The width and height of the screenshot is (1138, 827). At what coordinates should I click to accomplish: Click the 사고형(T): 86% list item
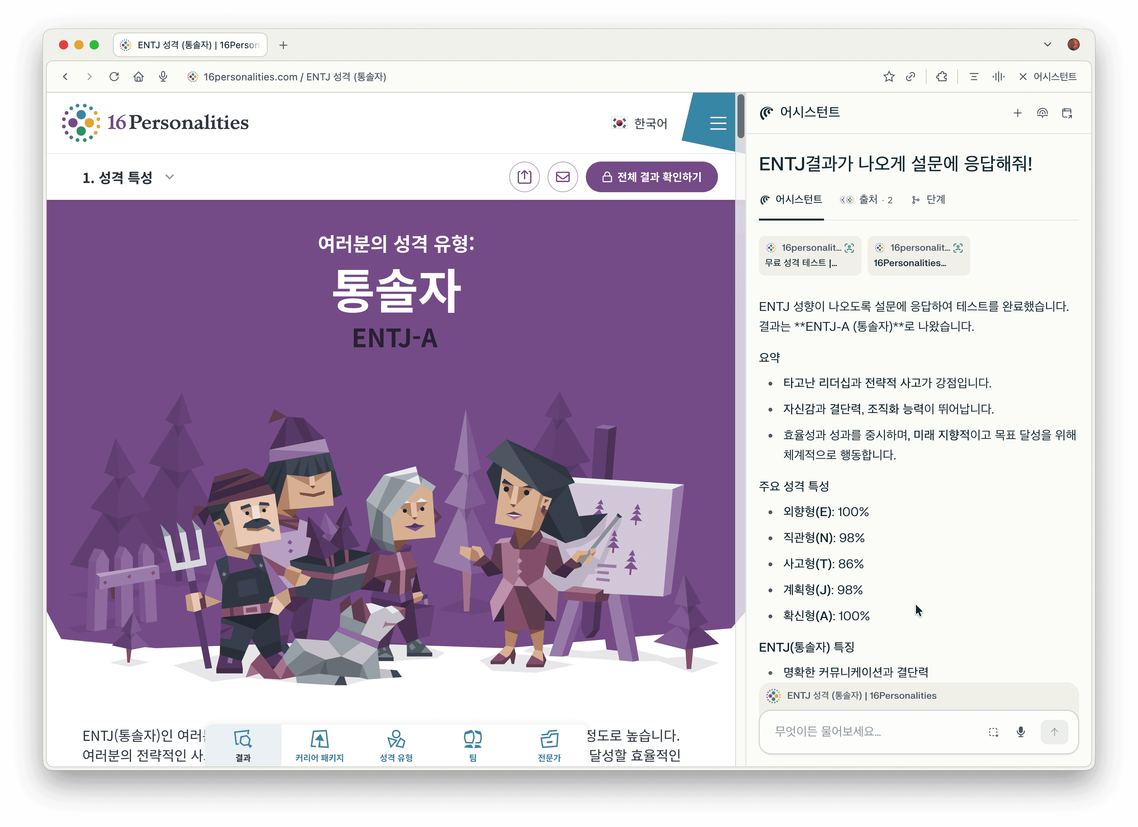[x=823, y=564]
